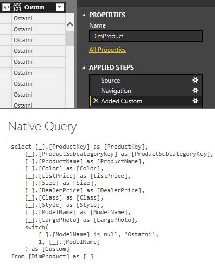
Task: Click the [ListPrice] query line
Action: (x=78, y=176)
